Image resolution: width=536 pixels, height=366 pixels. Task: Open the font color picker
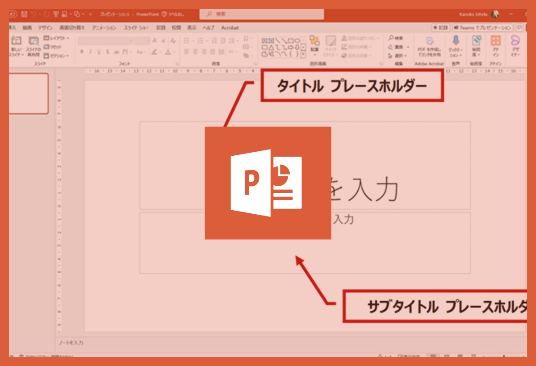pyautogui.click(x=168, y=52)
